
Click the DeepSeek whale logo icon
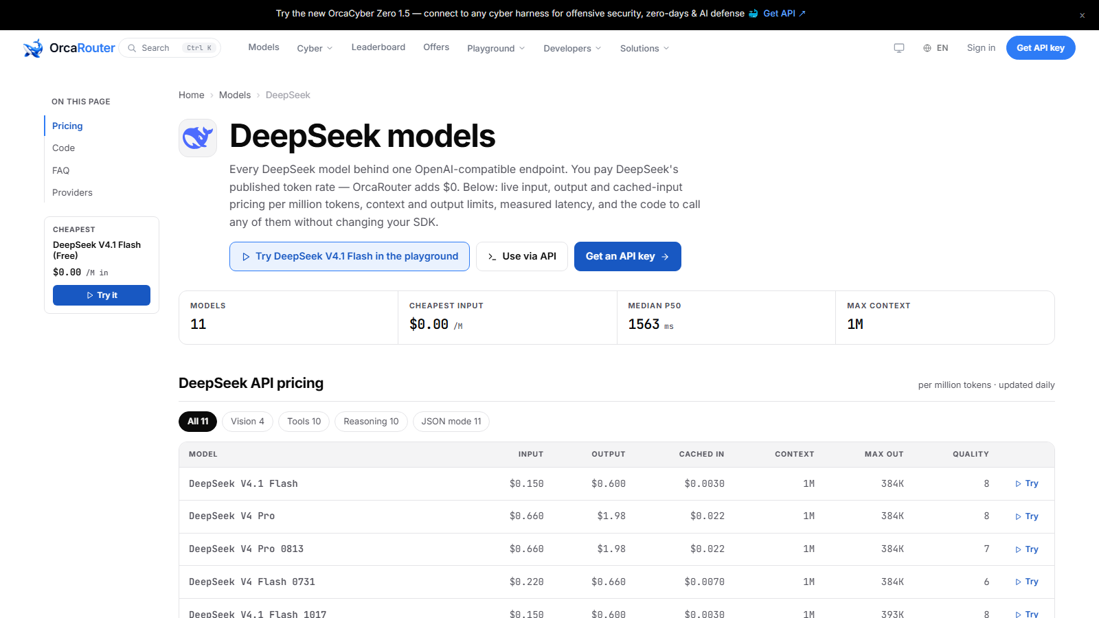click(x=198, y=138)
